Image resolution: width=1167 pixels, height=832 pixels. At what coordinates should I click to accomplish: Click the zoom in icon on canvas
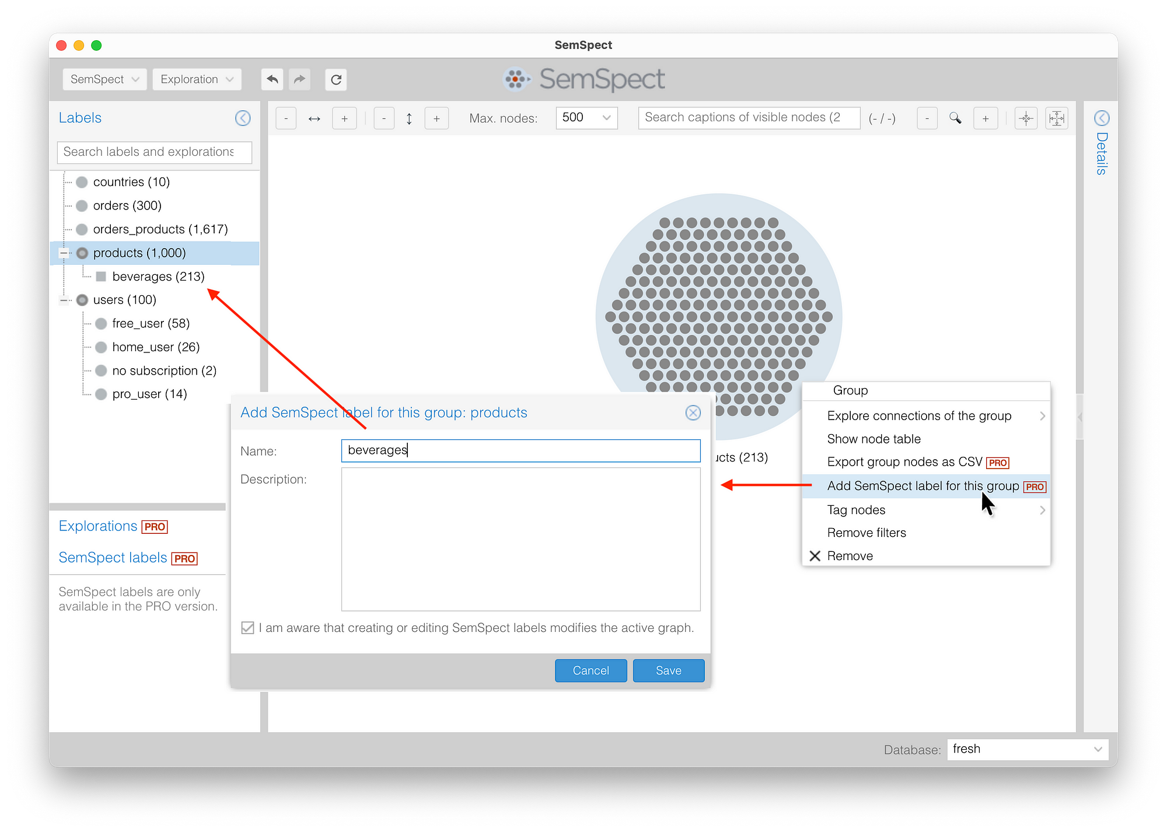tap(987, 118)
